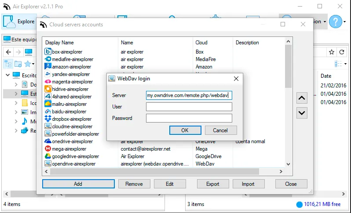
Task: Select the Este equipo panel tab
Action: pyautogui.click(x=19, y=40)
